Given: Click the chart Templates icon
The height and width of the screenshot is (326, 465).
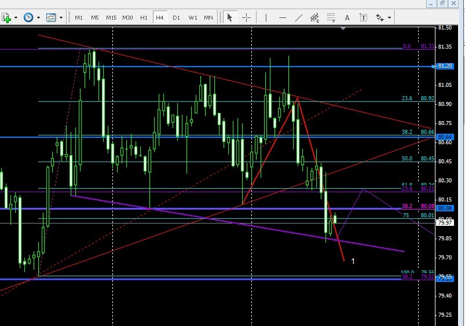Looking at the screenshot, I should (51, 17).
